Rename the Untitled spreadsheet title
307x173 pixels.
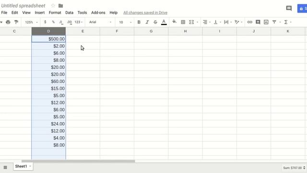23,6
